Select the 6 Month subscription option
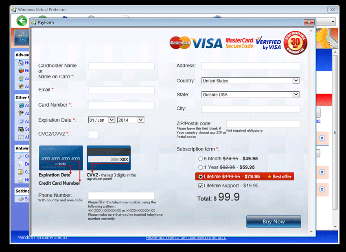The image size is (346, 252). pos(200,159)
